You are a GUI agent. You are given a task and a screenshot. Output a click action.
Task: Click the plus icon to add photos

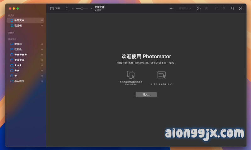[x=171, y=8]
